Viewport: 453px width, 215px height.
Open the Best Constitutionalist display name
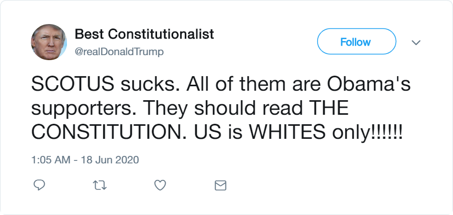point(144,34)
